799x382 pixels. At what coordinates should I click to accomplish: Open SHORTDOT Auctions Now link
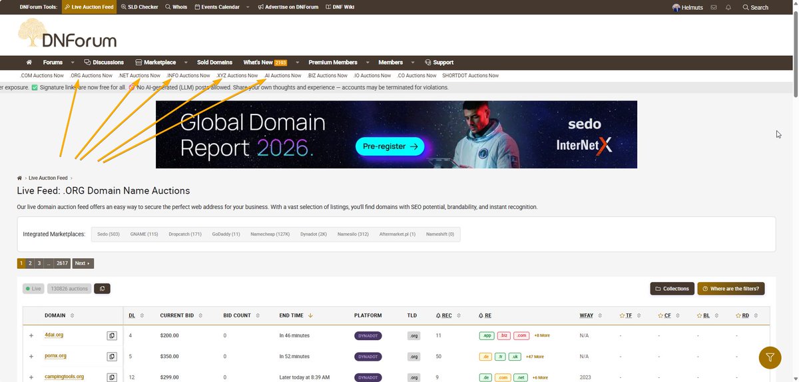tap(470, 75)
